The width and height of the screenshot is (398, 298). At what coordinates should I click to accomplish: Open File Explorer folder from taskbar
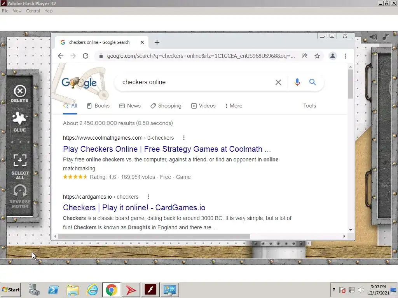(73, 290)
